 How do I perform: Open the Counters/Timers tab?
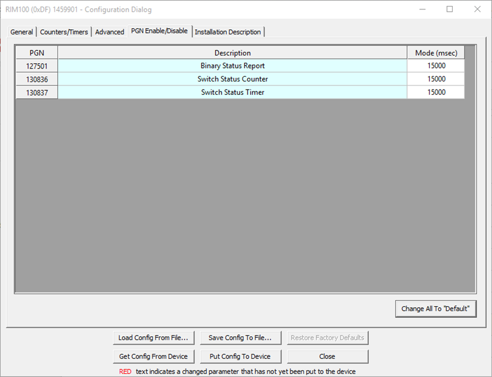pyautogui.click(x=64, y=32)
